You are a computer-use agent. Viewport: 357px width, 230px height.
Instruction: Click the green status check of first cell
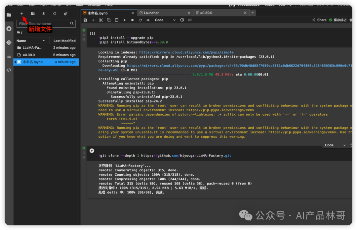(84, 30)
